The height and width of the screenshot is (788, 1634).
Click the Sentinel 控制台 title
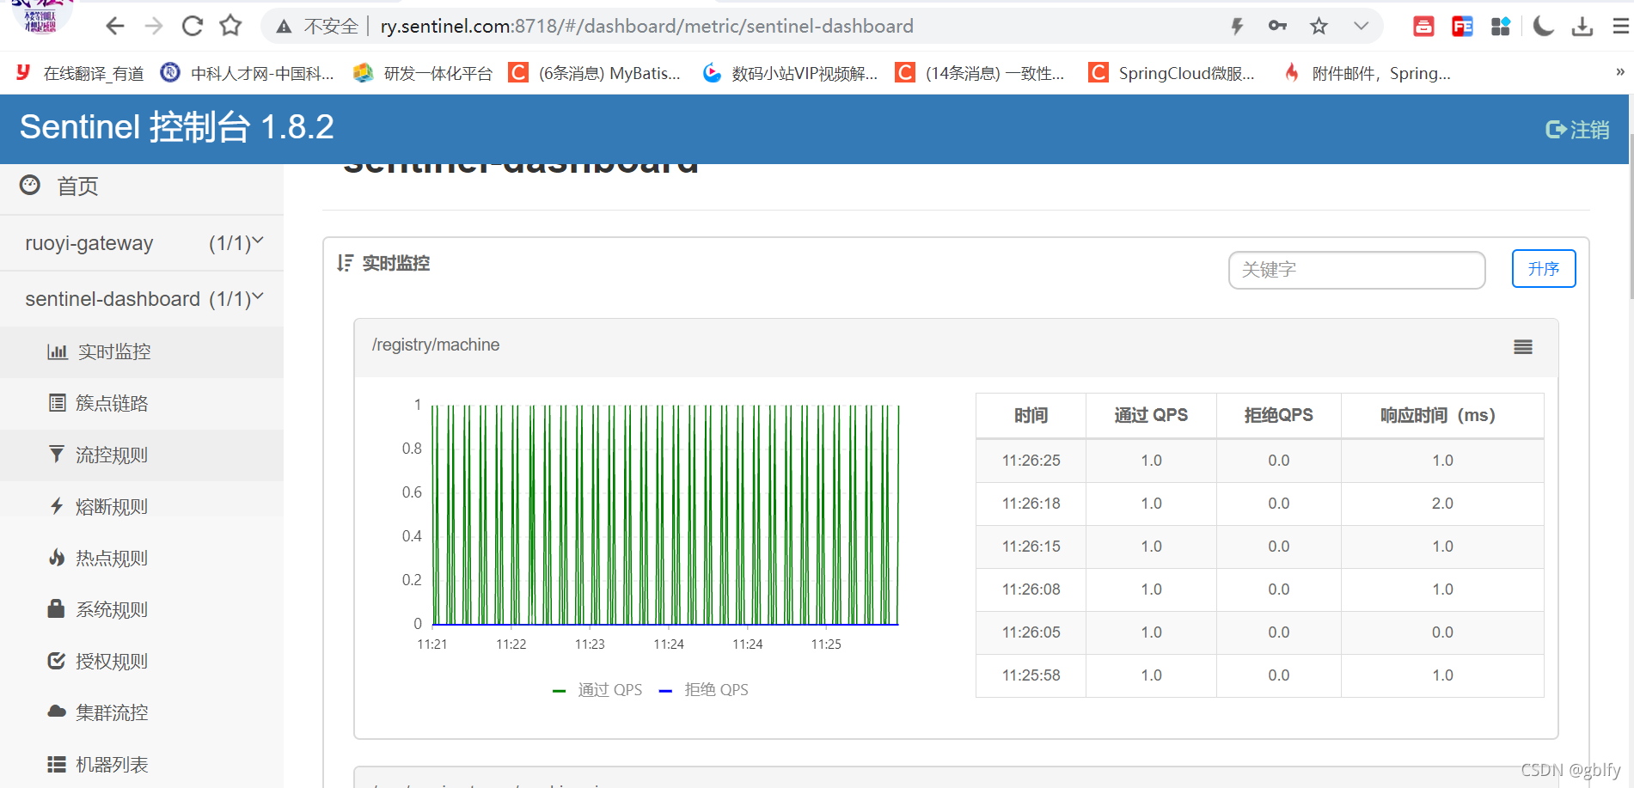pos(176,127)
